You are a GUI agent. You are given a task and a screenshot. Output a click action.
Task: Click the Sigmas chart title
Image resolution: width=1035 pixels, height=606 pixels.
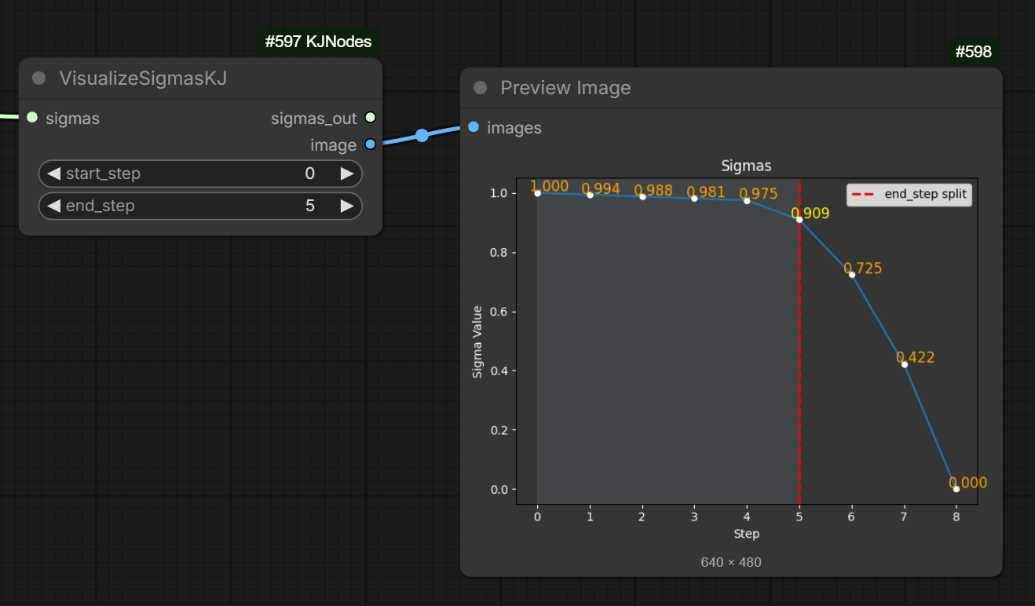tap(746, 166)
